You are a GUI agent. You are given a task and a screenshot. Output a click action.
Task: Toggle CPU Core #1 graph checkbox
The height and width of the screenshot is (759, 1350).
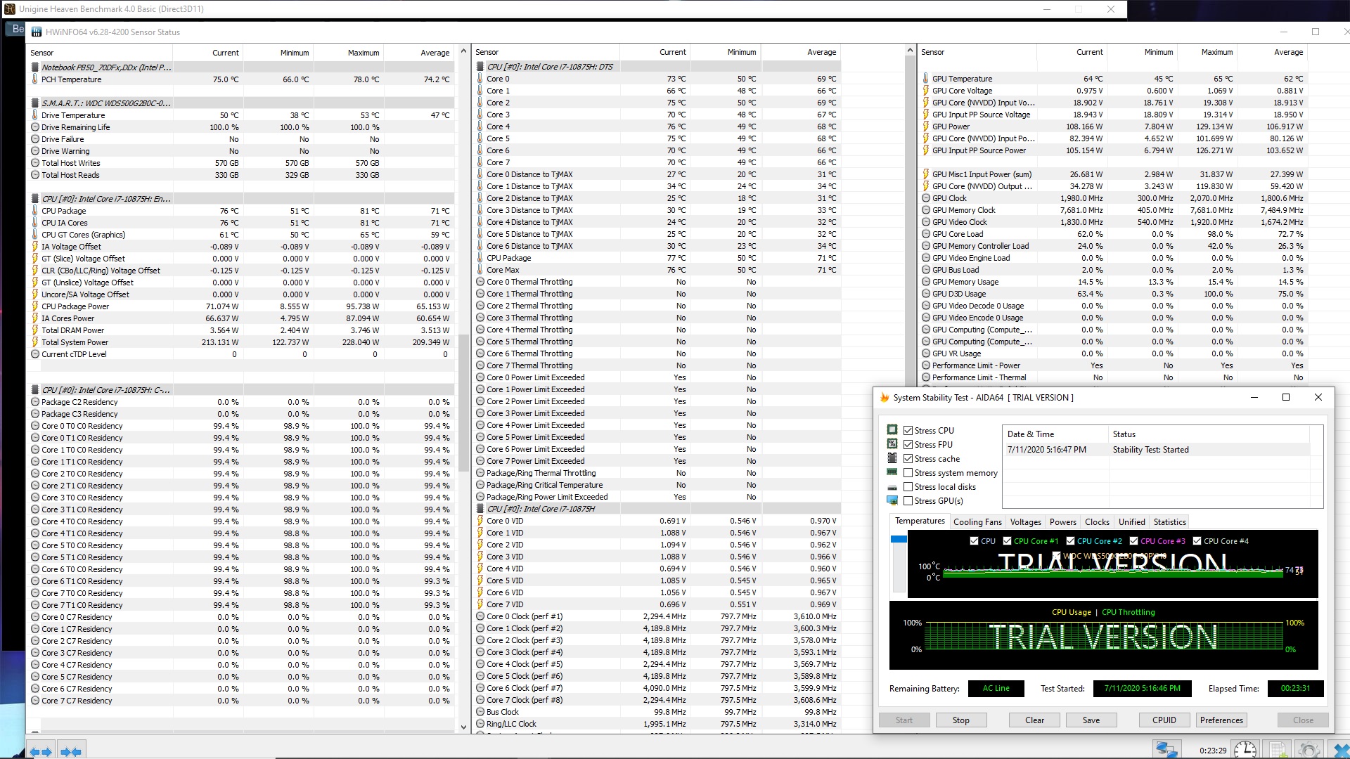tap(1008, 541)
